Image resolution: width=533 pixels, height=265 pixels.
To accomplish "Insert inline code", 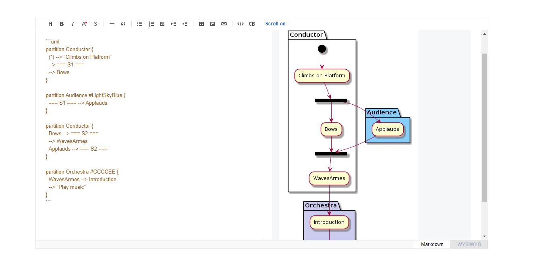I will (x=241, y=24).
